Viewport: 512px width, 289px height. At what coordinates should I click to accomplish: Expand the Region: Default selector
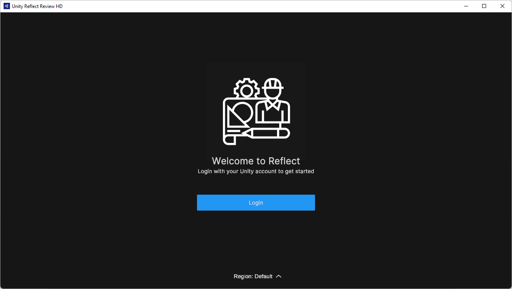pyautogui.click(x=258, y=276)
